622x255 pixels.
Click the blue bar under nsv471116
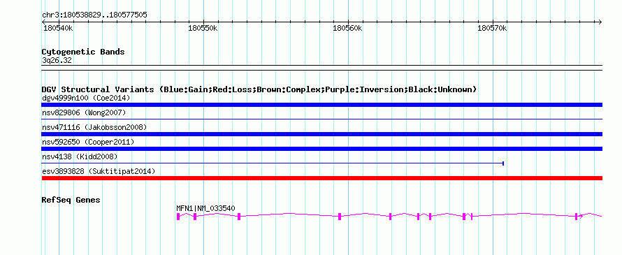pos(322,134)
